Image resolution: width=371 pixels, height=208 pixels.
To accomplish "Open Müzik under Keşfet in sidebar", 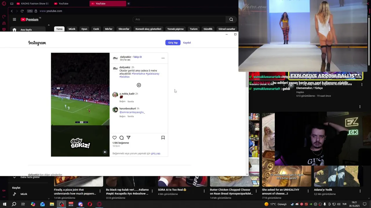I will (x=28, y=194).
